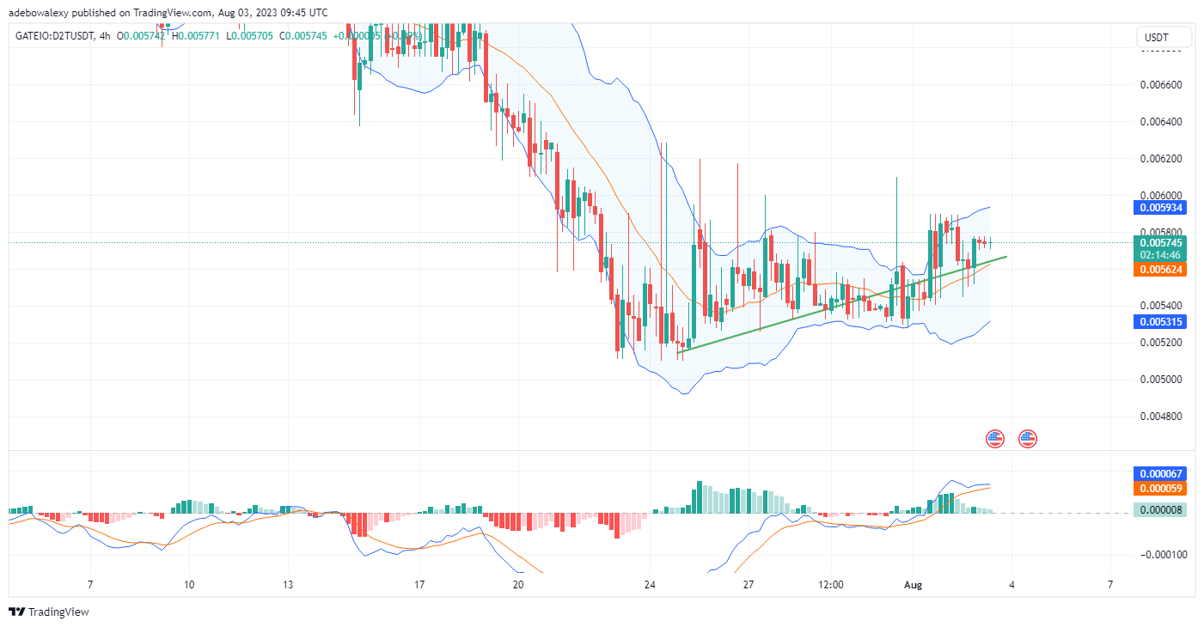The height and width of the screenshot is (627, 1204).
Task: Click the second US flag event marker
Action: click(1027, 439)
